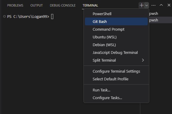Open a Debian (WSL) terminal
This screenshot has width=172, height=114.
pyautogui.click(x=116, y=45)
